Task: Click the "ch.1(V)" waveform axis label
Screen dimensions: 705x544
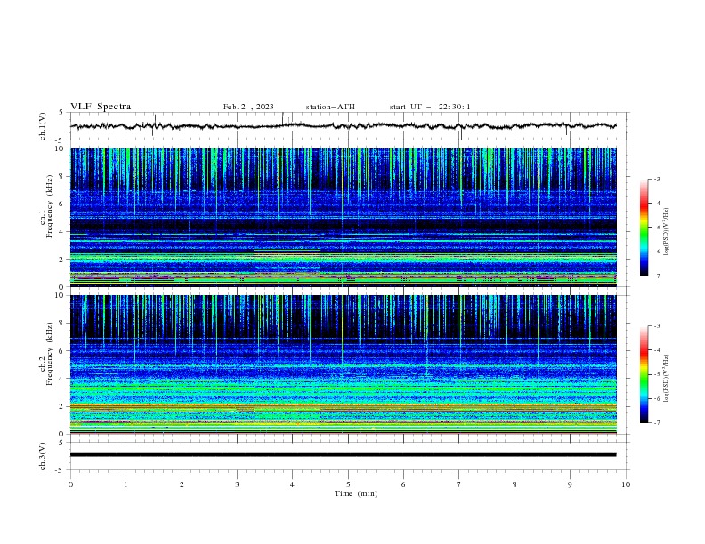Action: (43, 126)
